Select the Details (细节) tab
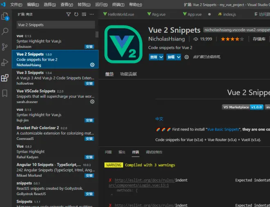The width and height of the screenshot is (270, 207). [x=109, y=74]
